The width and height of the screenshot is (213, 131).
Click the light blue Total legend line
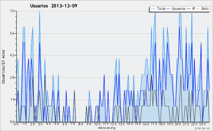pyautogui.click(x=153, y=9)
